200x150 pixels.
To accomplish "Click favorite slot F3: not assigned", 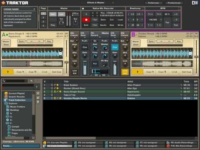I will [x=87, y=142].
